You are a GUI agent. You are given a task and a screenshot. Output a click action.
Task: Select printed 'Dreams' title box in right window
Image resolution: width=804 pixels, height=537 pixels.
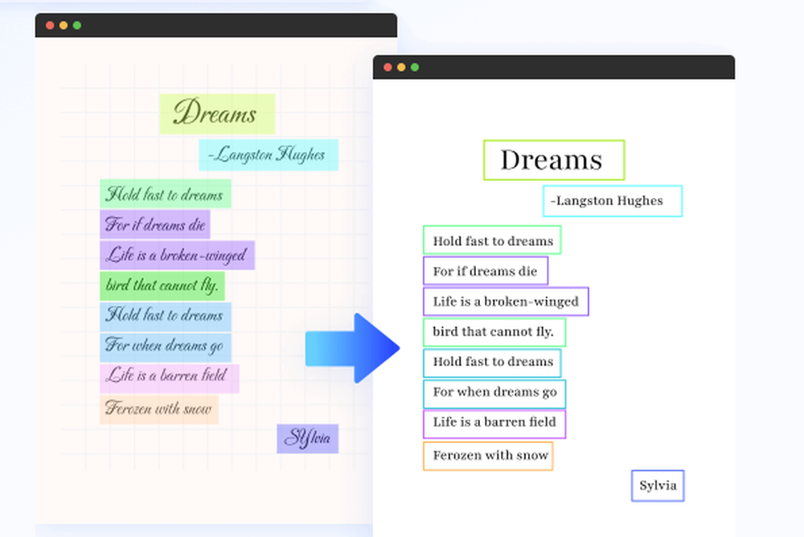click(x=554, y=160)
